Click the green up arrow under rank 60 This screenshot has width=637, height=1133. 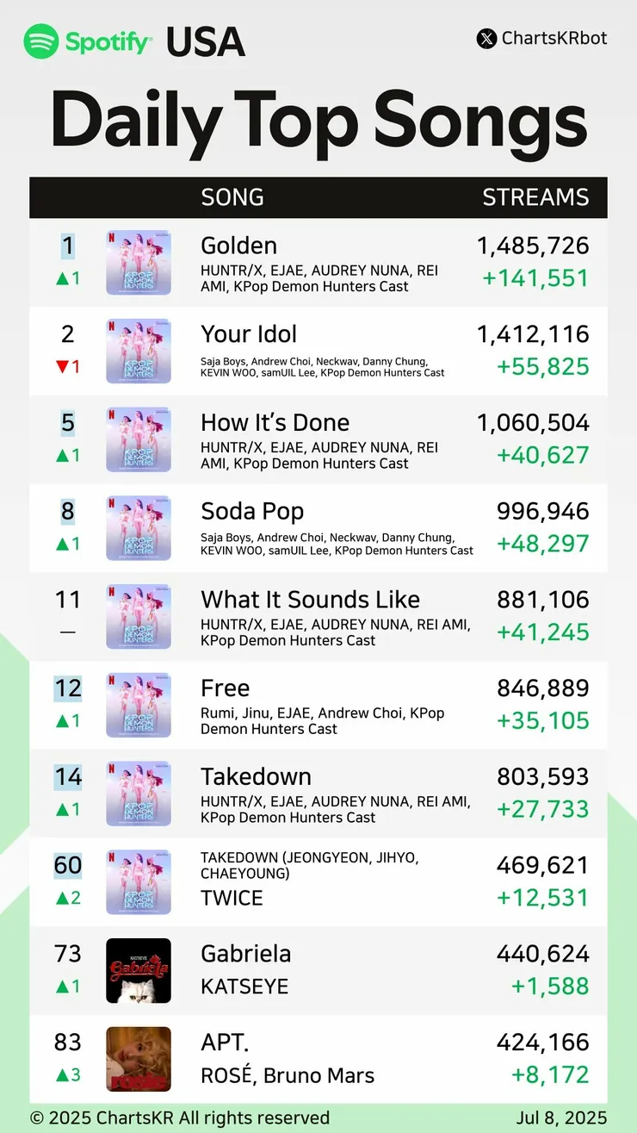[x=62, y=898]
